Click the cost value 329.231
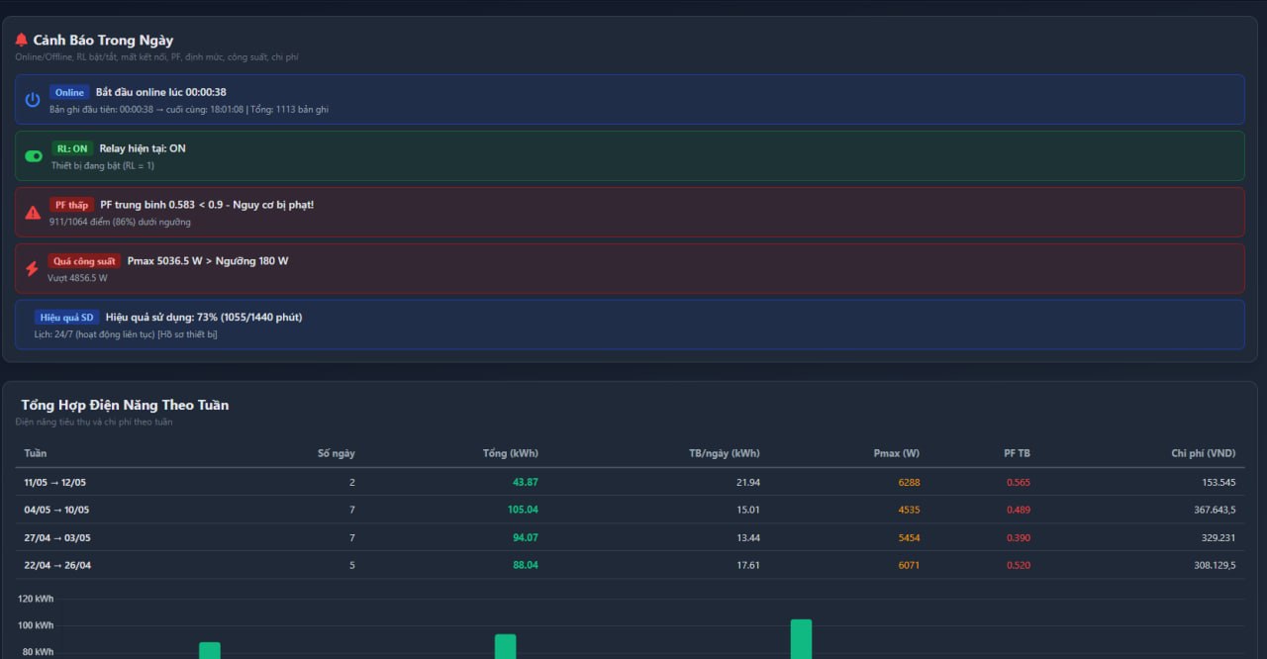This screenshot has height=659, width=1267. coord(1218,537)
